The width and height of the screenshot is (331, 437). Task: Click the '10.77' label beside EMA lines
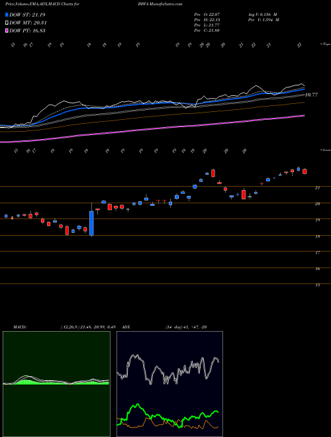[312, 95]
